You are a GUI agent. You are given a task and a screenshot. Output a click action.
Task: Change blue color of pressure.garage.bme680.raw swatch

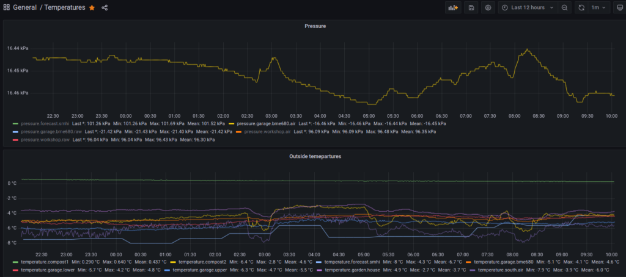(x=15, y=132)
